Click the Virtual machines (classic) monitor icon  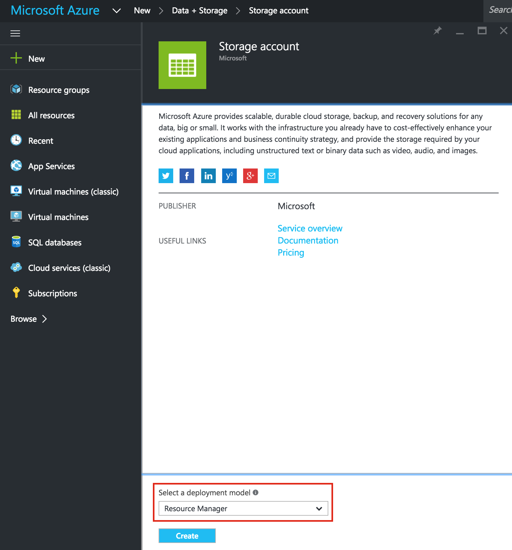click(16, 191)
